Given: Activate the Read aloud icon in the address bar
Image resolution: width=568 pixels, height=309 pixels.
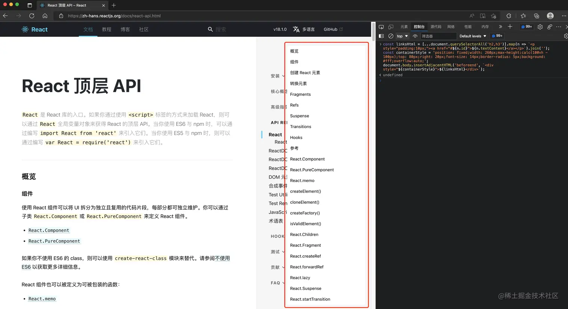Looking at the screenshot, I should [x=472, y=16].
